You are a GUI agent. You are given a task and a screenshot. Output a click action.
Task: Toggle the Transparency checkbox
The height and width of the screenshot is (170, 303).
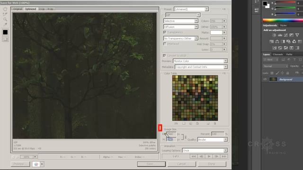click(x=165, y=32)
